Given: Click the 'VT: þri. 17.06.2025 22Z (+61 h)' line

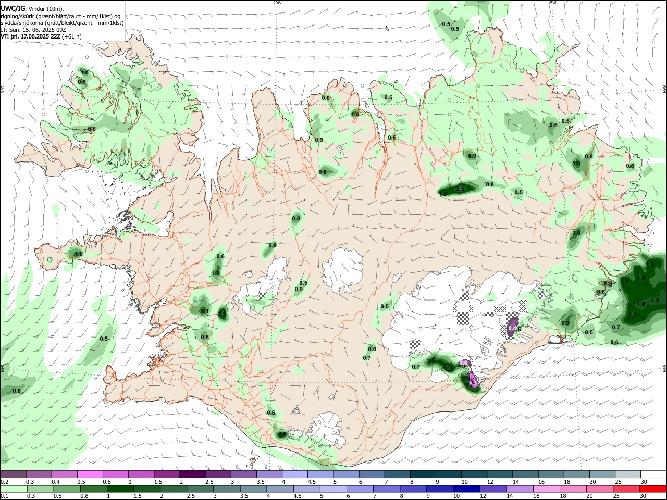Looking at the screenshot, I should pos(41,36).
